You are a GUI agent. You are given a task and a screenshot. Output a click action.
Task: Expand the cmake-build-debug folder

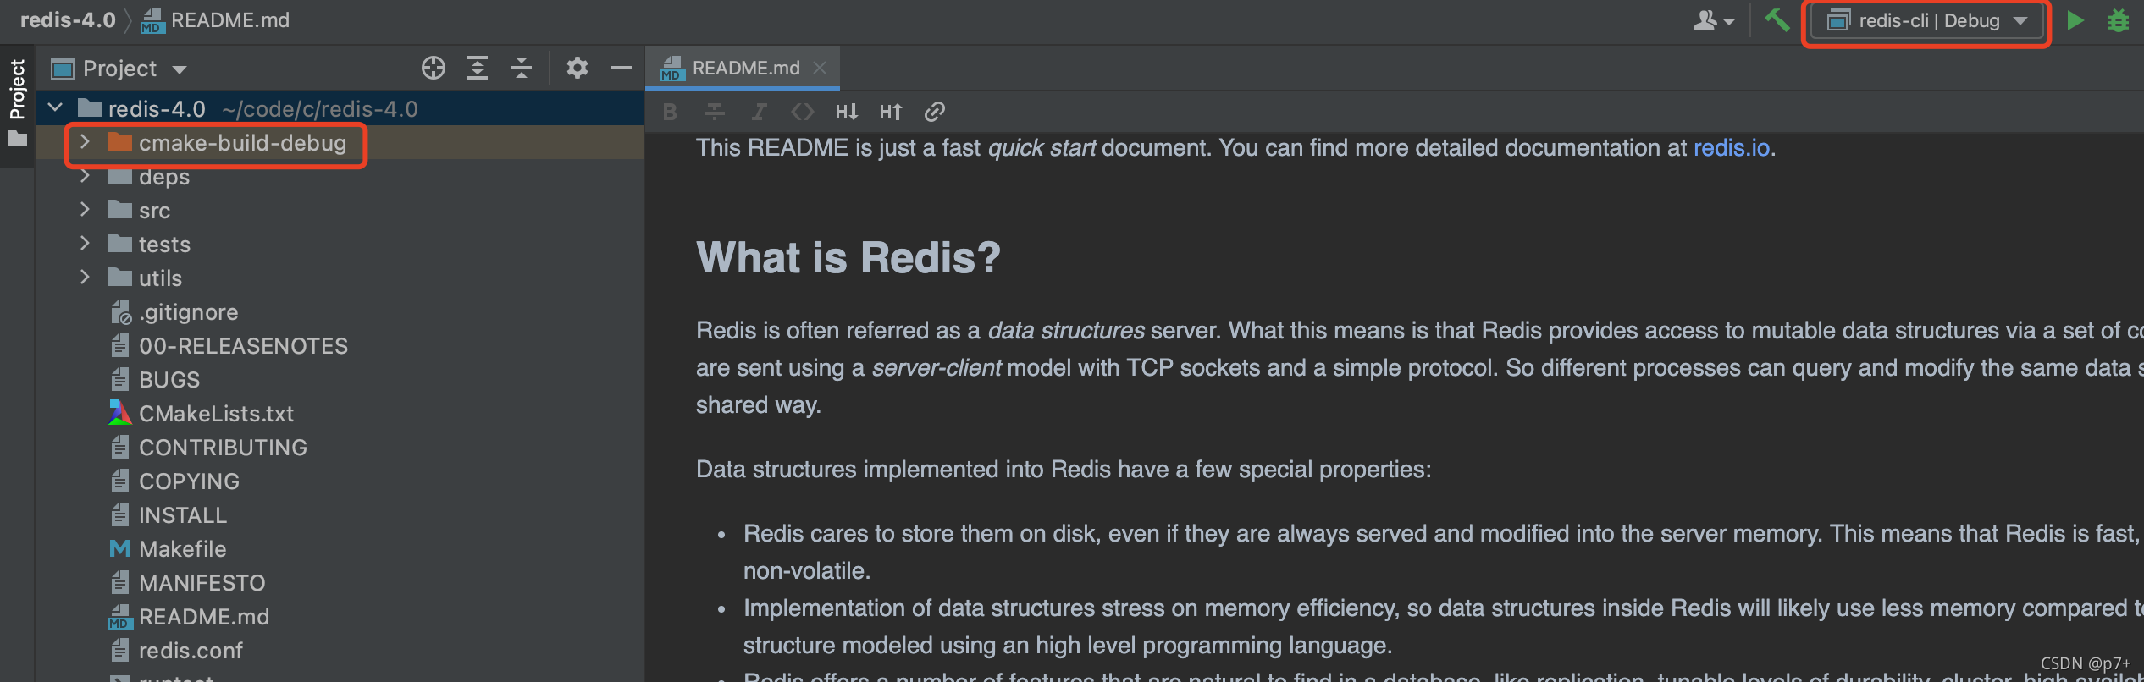(85, 142)
